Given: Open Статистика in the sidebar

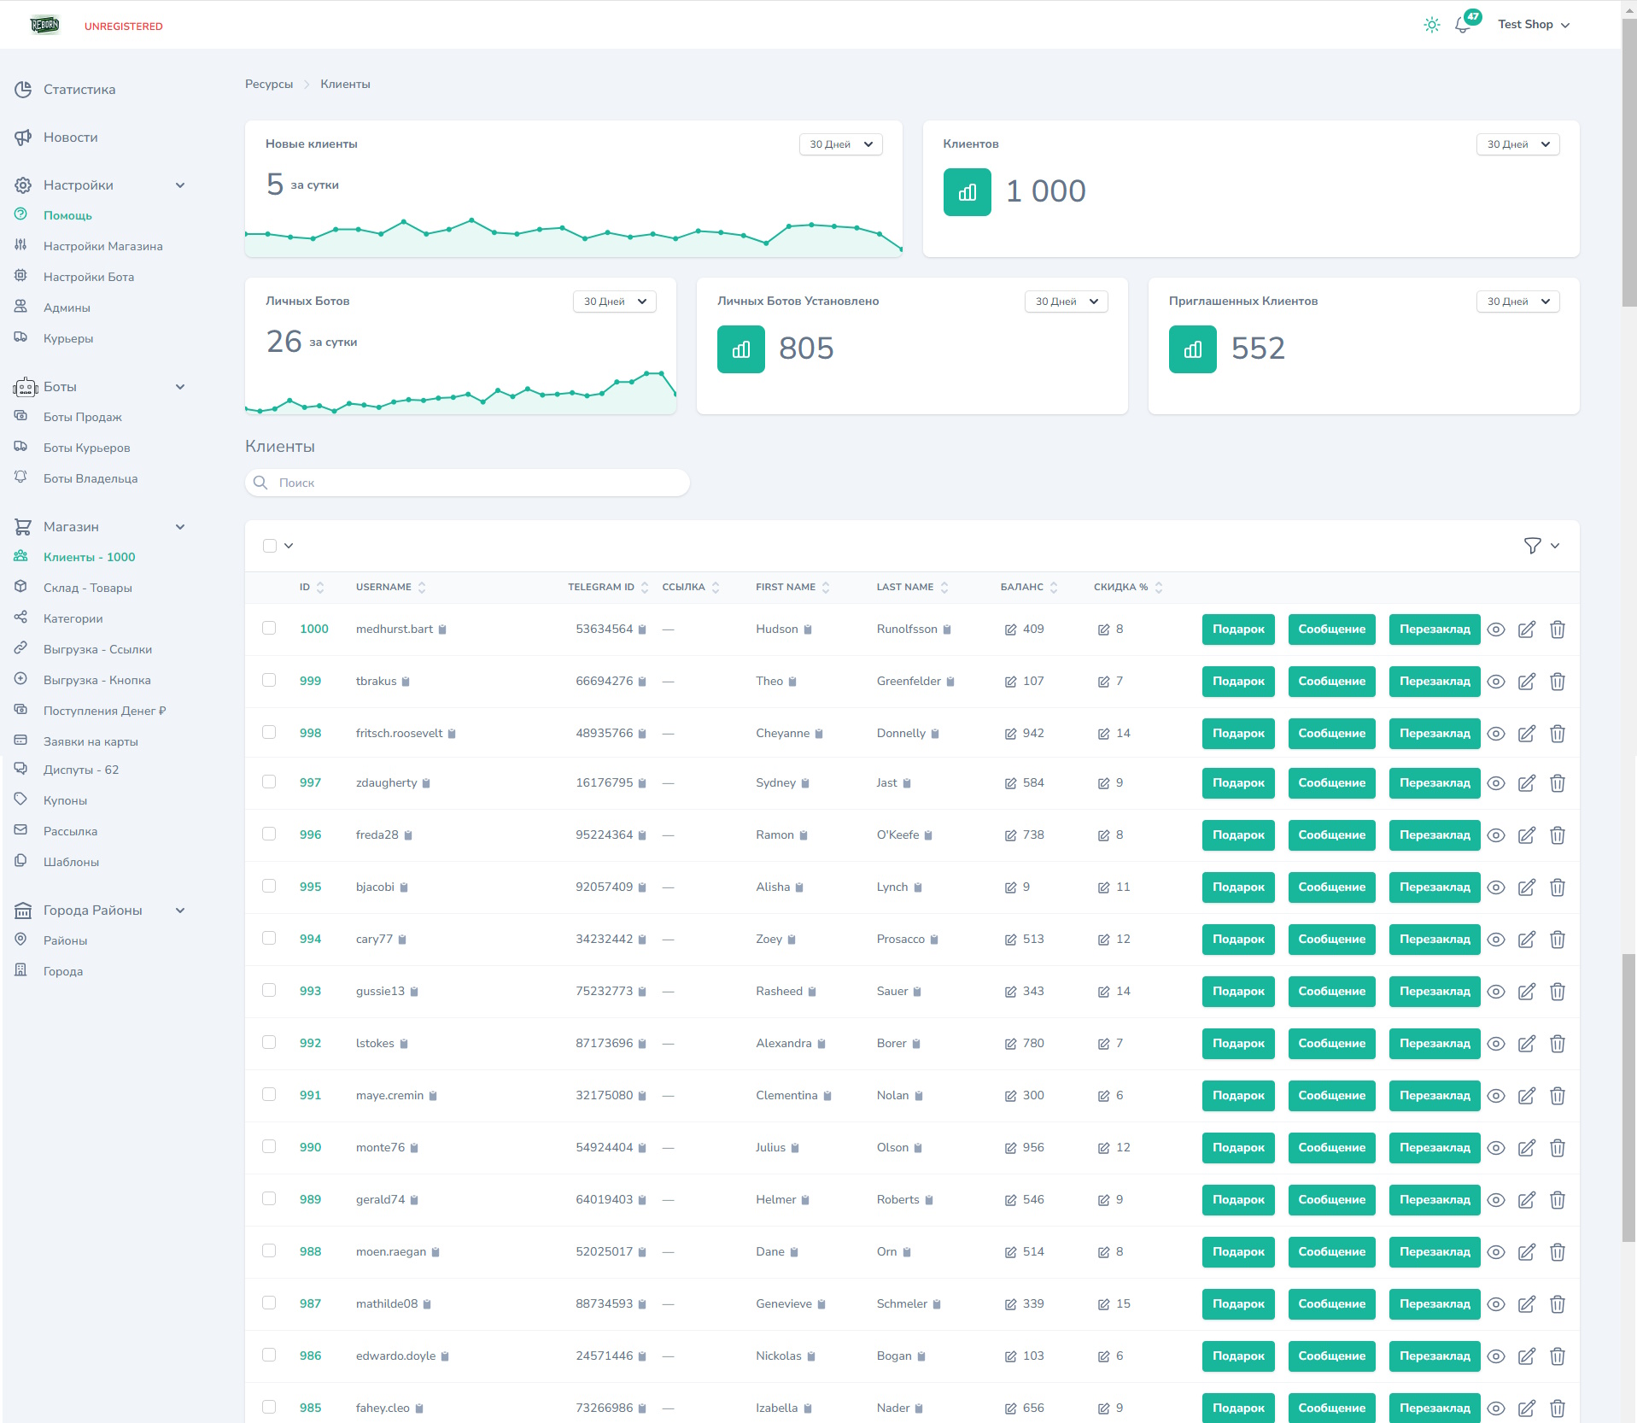Looking at the screenshot, I should click(79, 90).
